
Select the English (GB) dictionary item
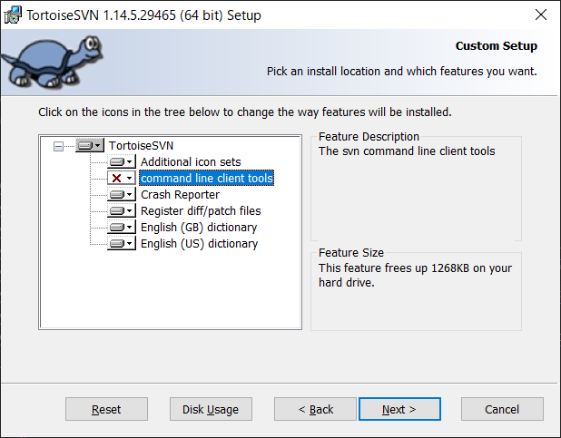[x=199, y=227]
